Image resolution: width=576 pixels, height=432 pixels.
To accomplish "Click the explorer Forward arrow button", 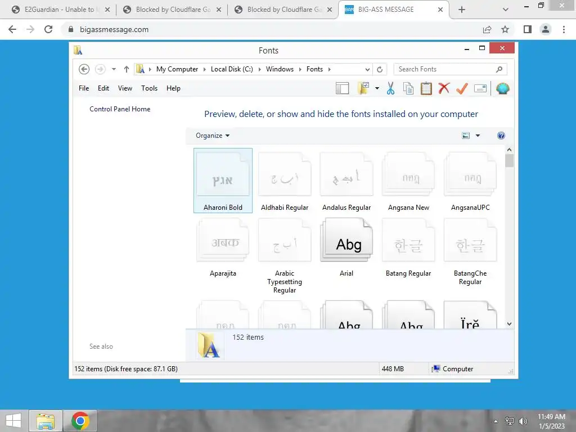I will coord(100,69).
